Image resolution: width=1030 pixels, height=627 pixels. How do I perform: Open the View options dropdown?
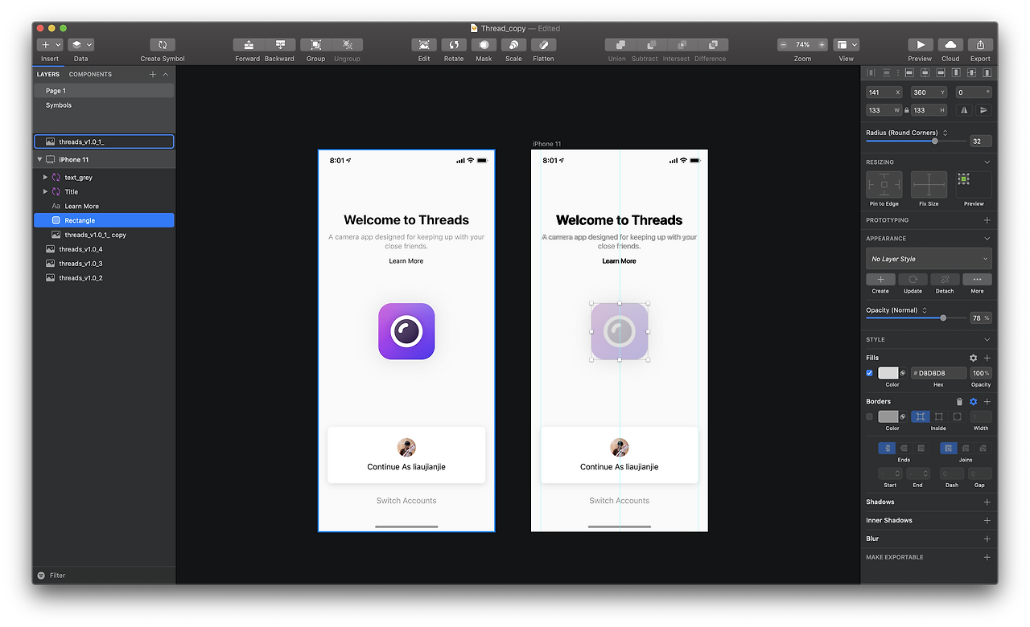pos(847,45)
